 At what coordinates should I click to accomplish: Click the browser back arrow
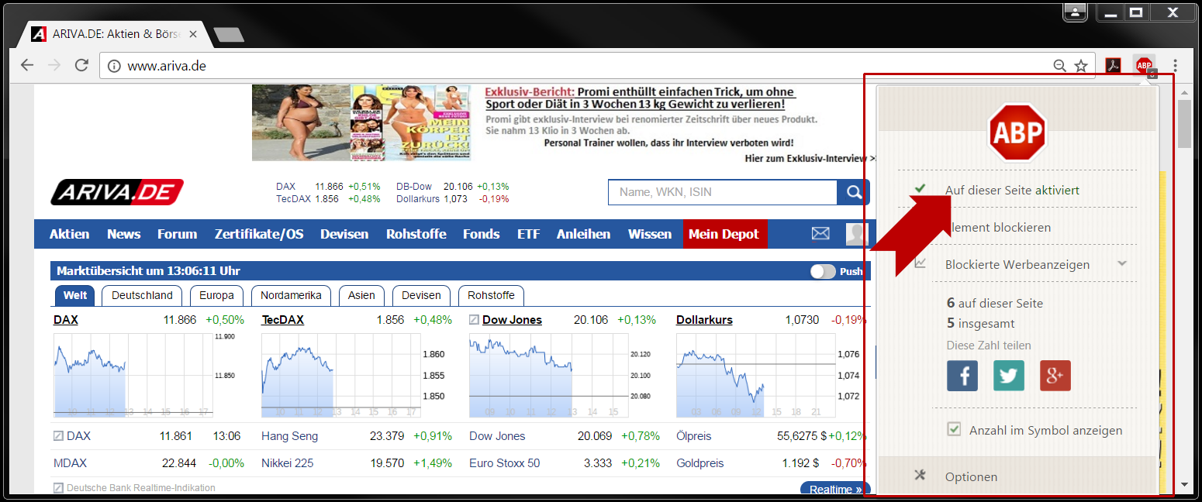tap(27, 66)
